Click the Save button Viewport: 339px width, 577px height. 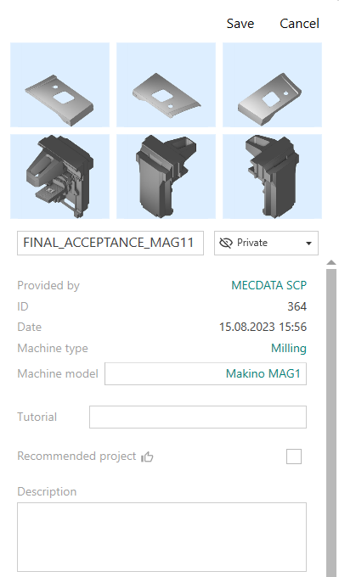(240, 24)
